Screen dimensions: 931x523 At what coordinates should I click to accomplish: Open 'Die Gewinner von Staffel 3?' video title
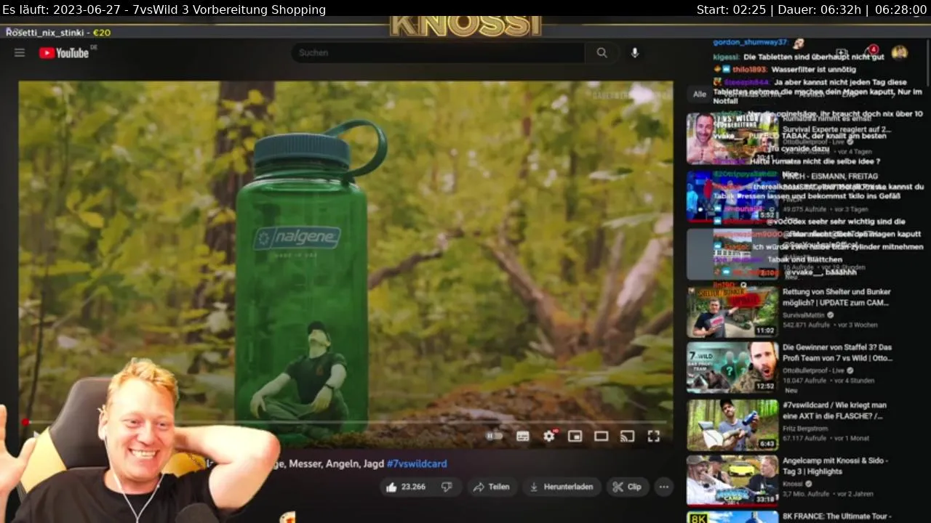[836, 353]
